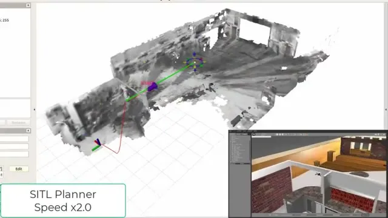
Task: Click the '255' value in the upper left panel
Action: pyautogui.click(x=5, y=20)
